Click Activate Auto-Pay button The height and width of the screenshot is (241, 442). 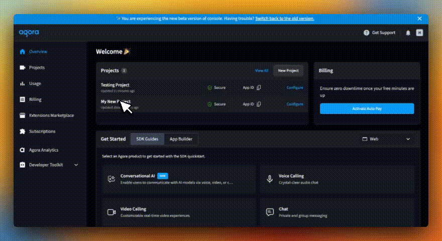pyautogui.click(x=367, y=108)
